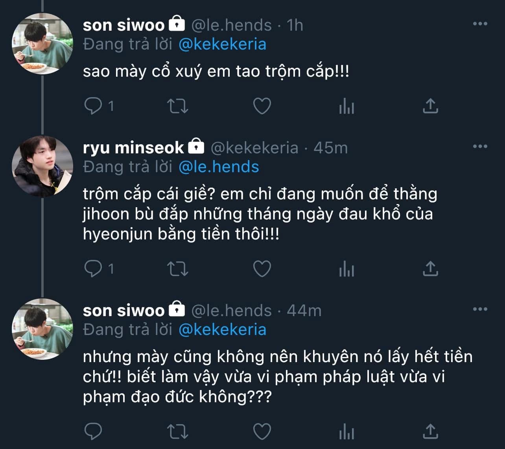Share the first son siwoo tweet
Image resolution: width=505 pixels, height=449 pixels.
point(430,106)
